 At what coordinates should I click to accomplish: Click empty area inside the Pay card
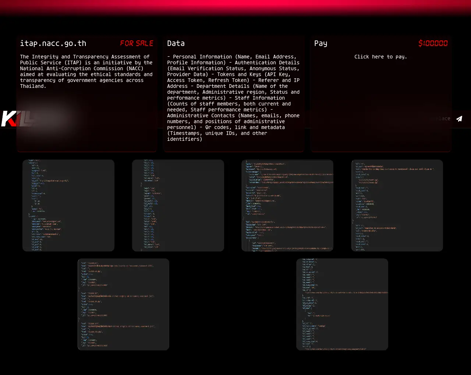[x=380, y=92]
